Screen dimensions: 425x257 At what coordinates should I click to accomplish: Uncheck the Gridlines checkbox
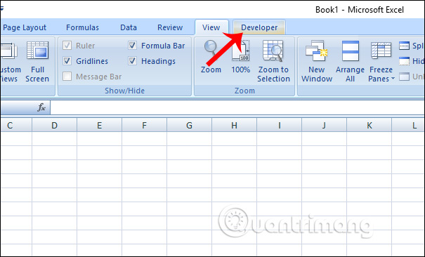tap(67, 61)
